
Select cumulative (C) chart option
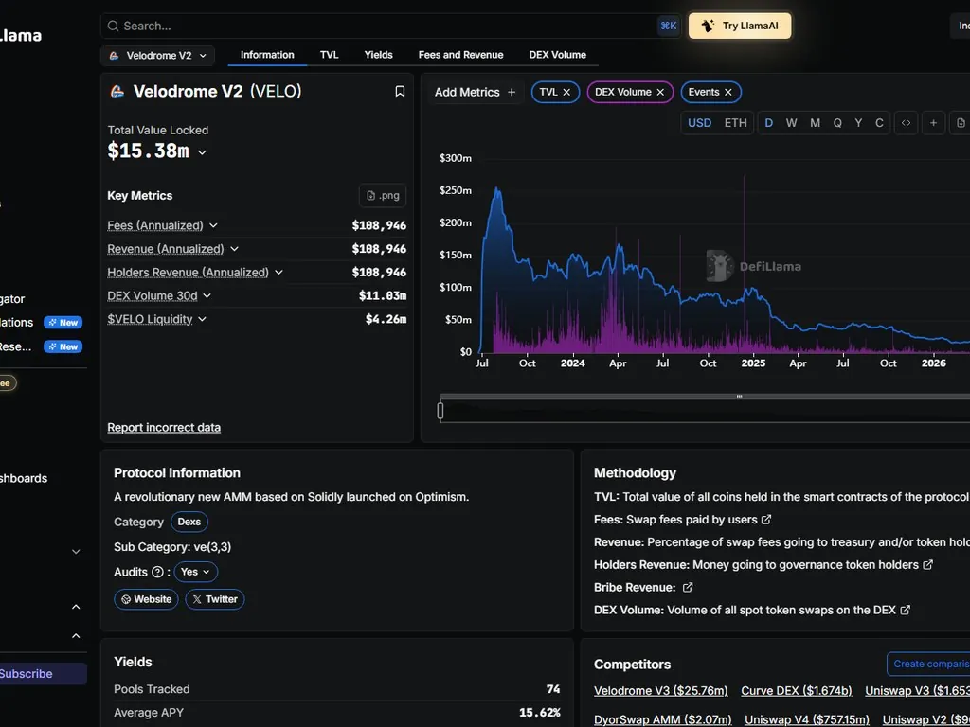tap(879, 123)
